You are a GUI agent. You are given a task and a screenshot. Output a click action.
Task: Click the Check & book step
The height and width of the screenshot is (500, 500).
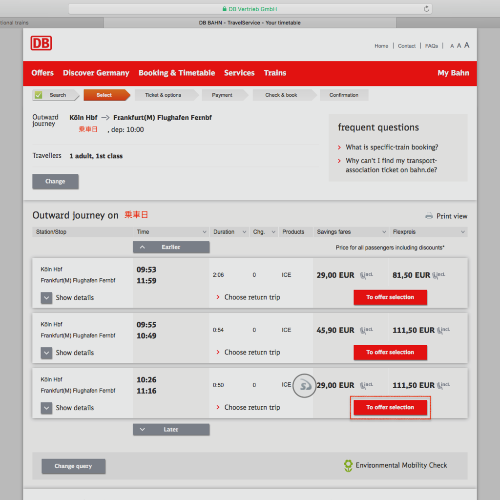(x=284, y=95)
